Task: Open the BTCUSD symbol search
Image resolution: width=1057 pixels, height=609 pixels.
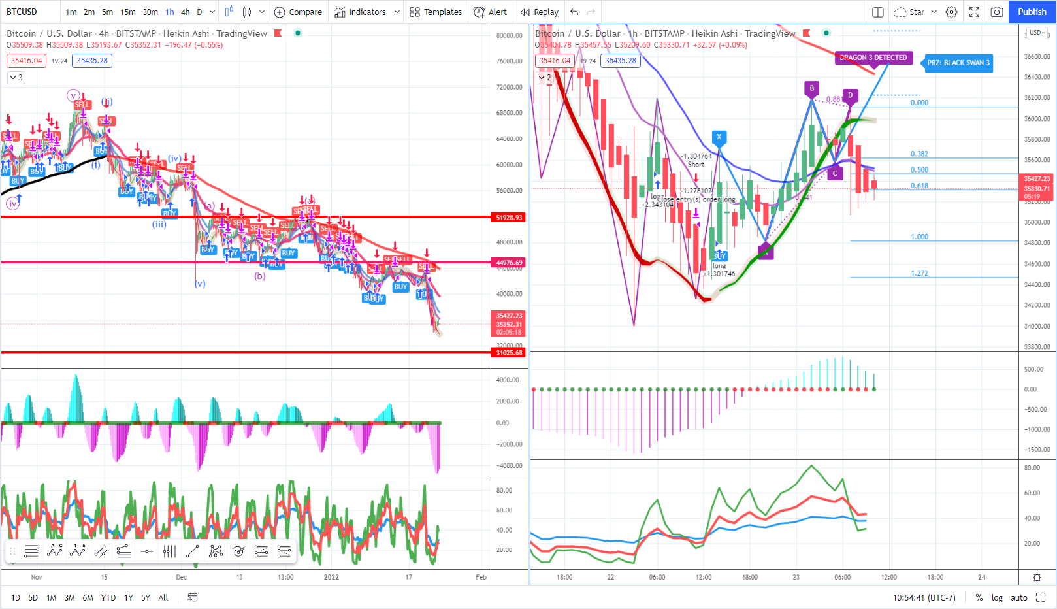Action: tap(22, 12)
